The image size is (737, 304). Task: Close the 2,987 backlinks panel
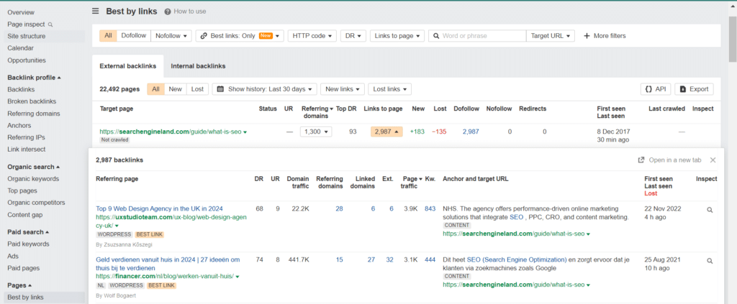tap(713, 160)
